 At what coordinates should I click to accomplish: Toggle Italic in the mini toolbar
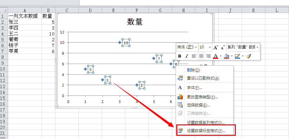pyautogui.click(x=187, y=56)
